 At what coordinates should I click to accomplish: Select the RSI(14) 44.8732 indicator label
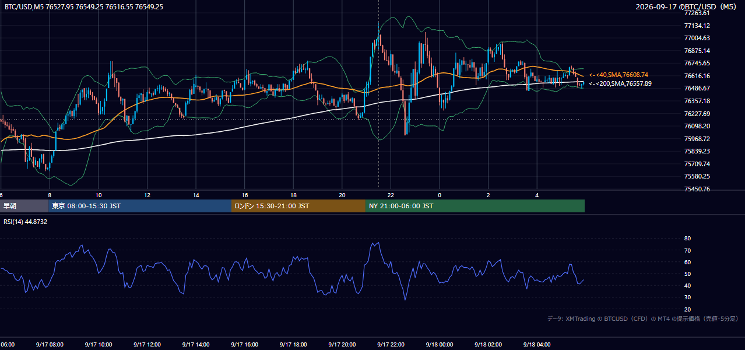(25, 222)
